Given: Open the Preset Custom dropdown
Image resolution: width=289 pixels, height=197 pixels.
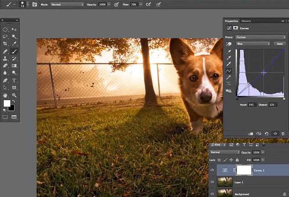Looking at the screenshot, I should (261, 37).
